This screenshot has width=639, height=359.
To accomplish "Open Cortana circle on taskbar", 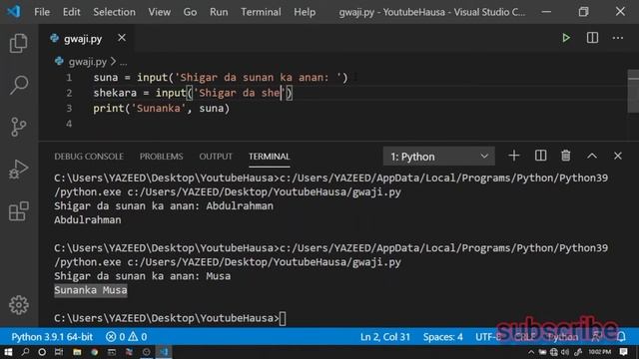I will (x=42, y=352).
